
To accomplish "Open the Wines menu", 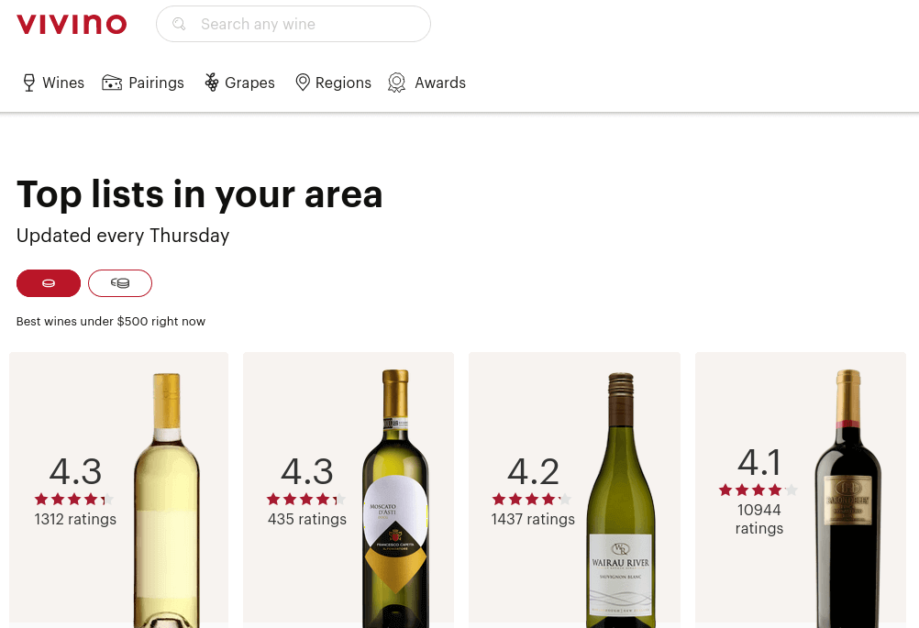I will point(63,83).
